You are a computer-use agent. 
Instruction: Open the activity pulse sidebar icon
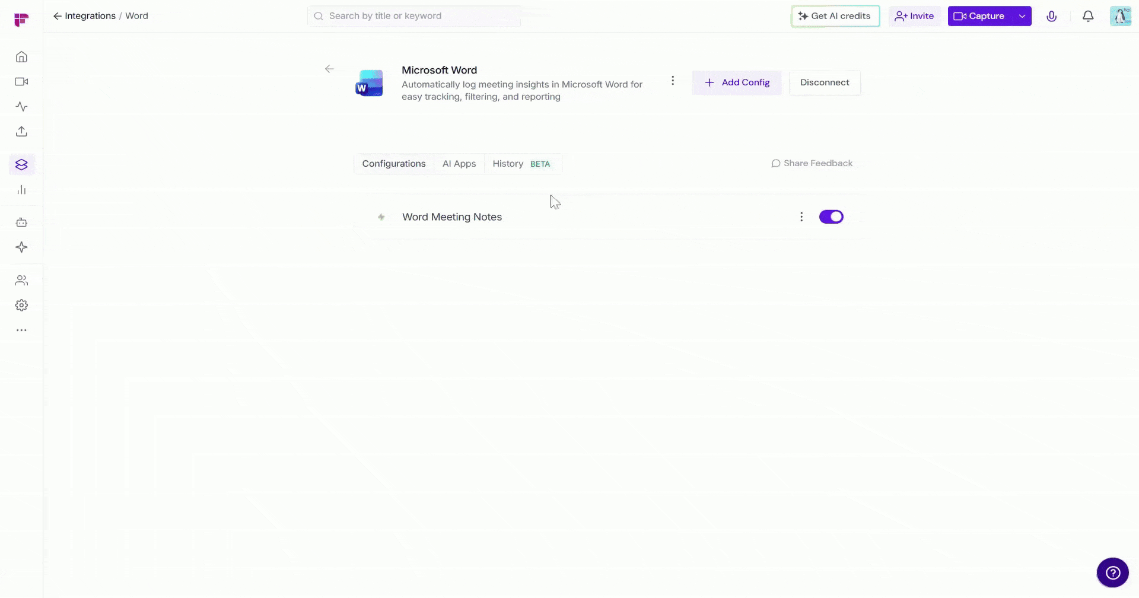[21, 107]
